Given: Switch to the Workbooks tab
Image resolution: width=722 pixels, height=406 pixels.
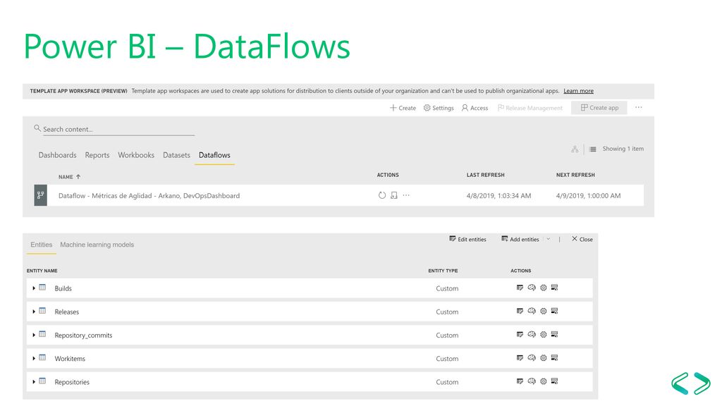Looking at the screenshot, I should click(136, 155).
